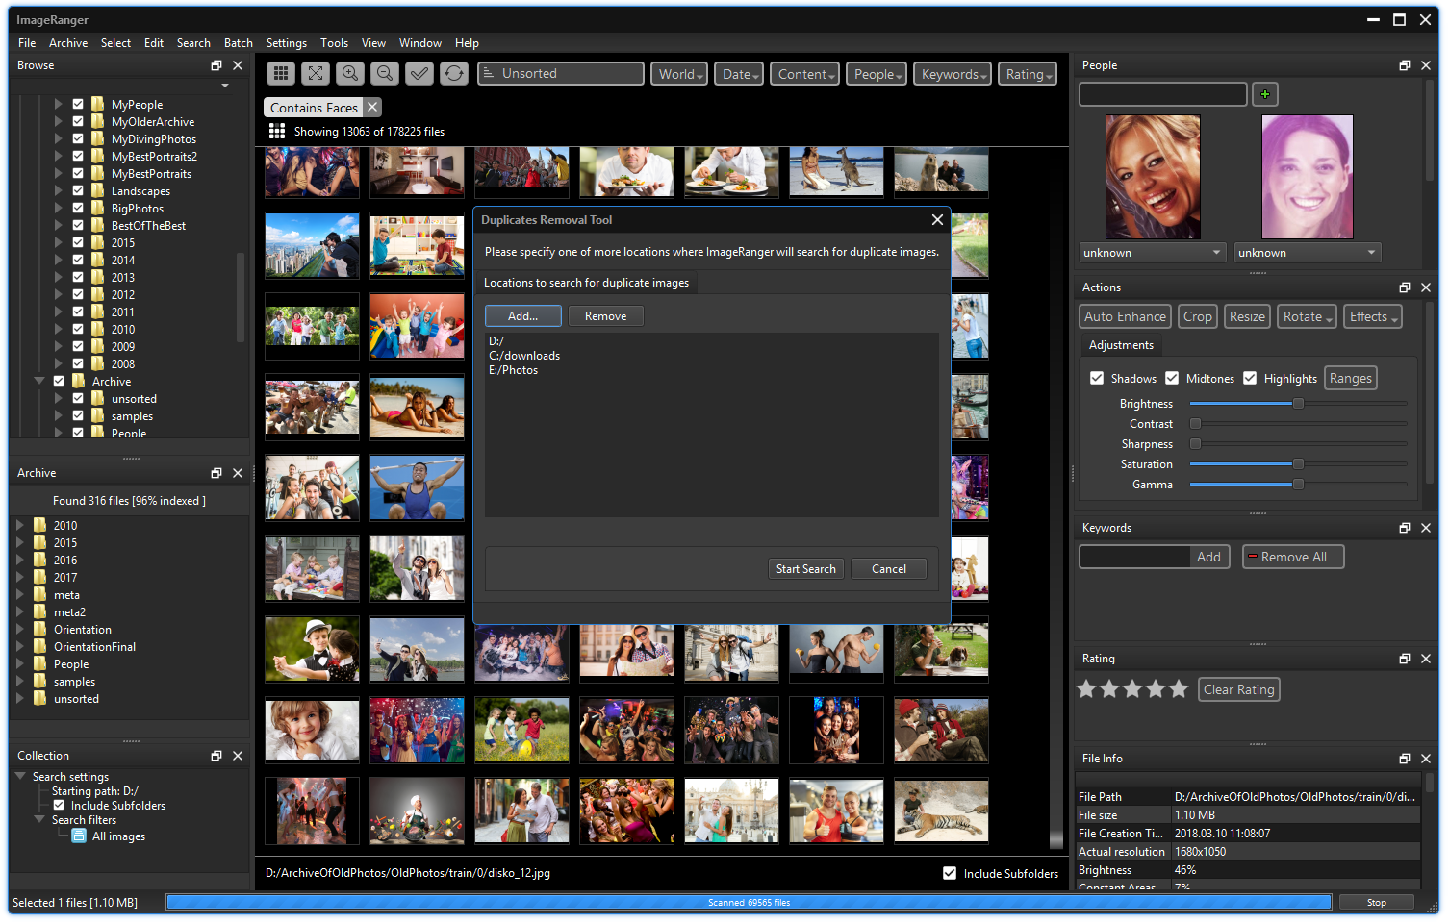The height and width of the screenshot is (923, 1449).
Task: Open the Batch menu
Action: (x=238, y=43)
